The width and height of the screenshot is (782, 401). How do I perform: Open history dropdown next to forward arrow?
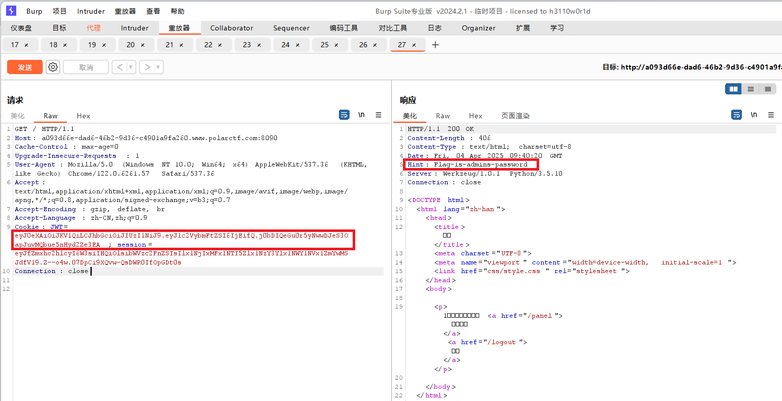click(x=158, y=67)
